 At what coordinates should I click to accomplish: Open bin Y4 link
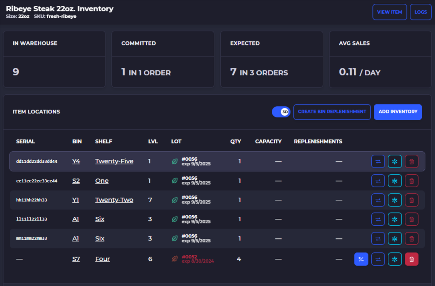tap(76, 161)
